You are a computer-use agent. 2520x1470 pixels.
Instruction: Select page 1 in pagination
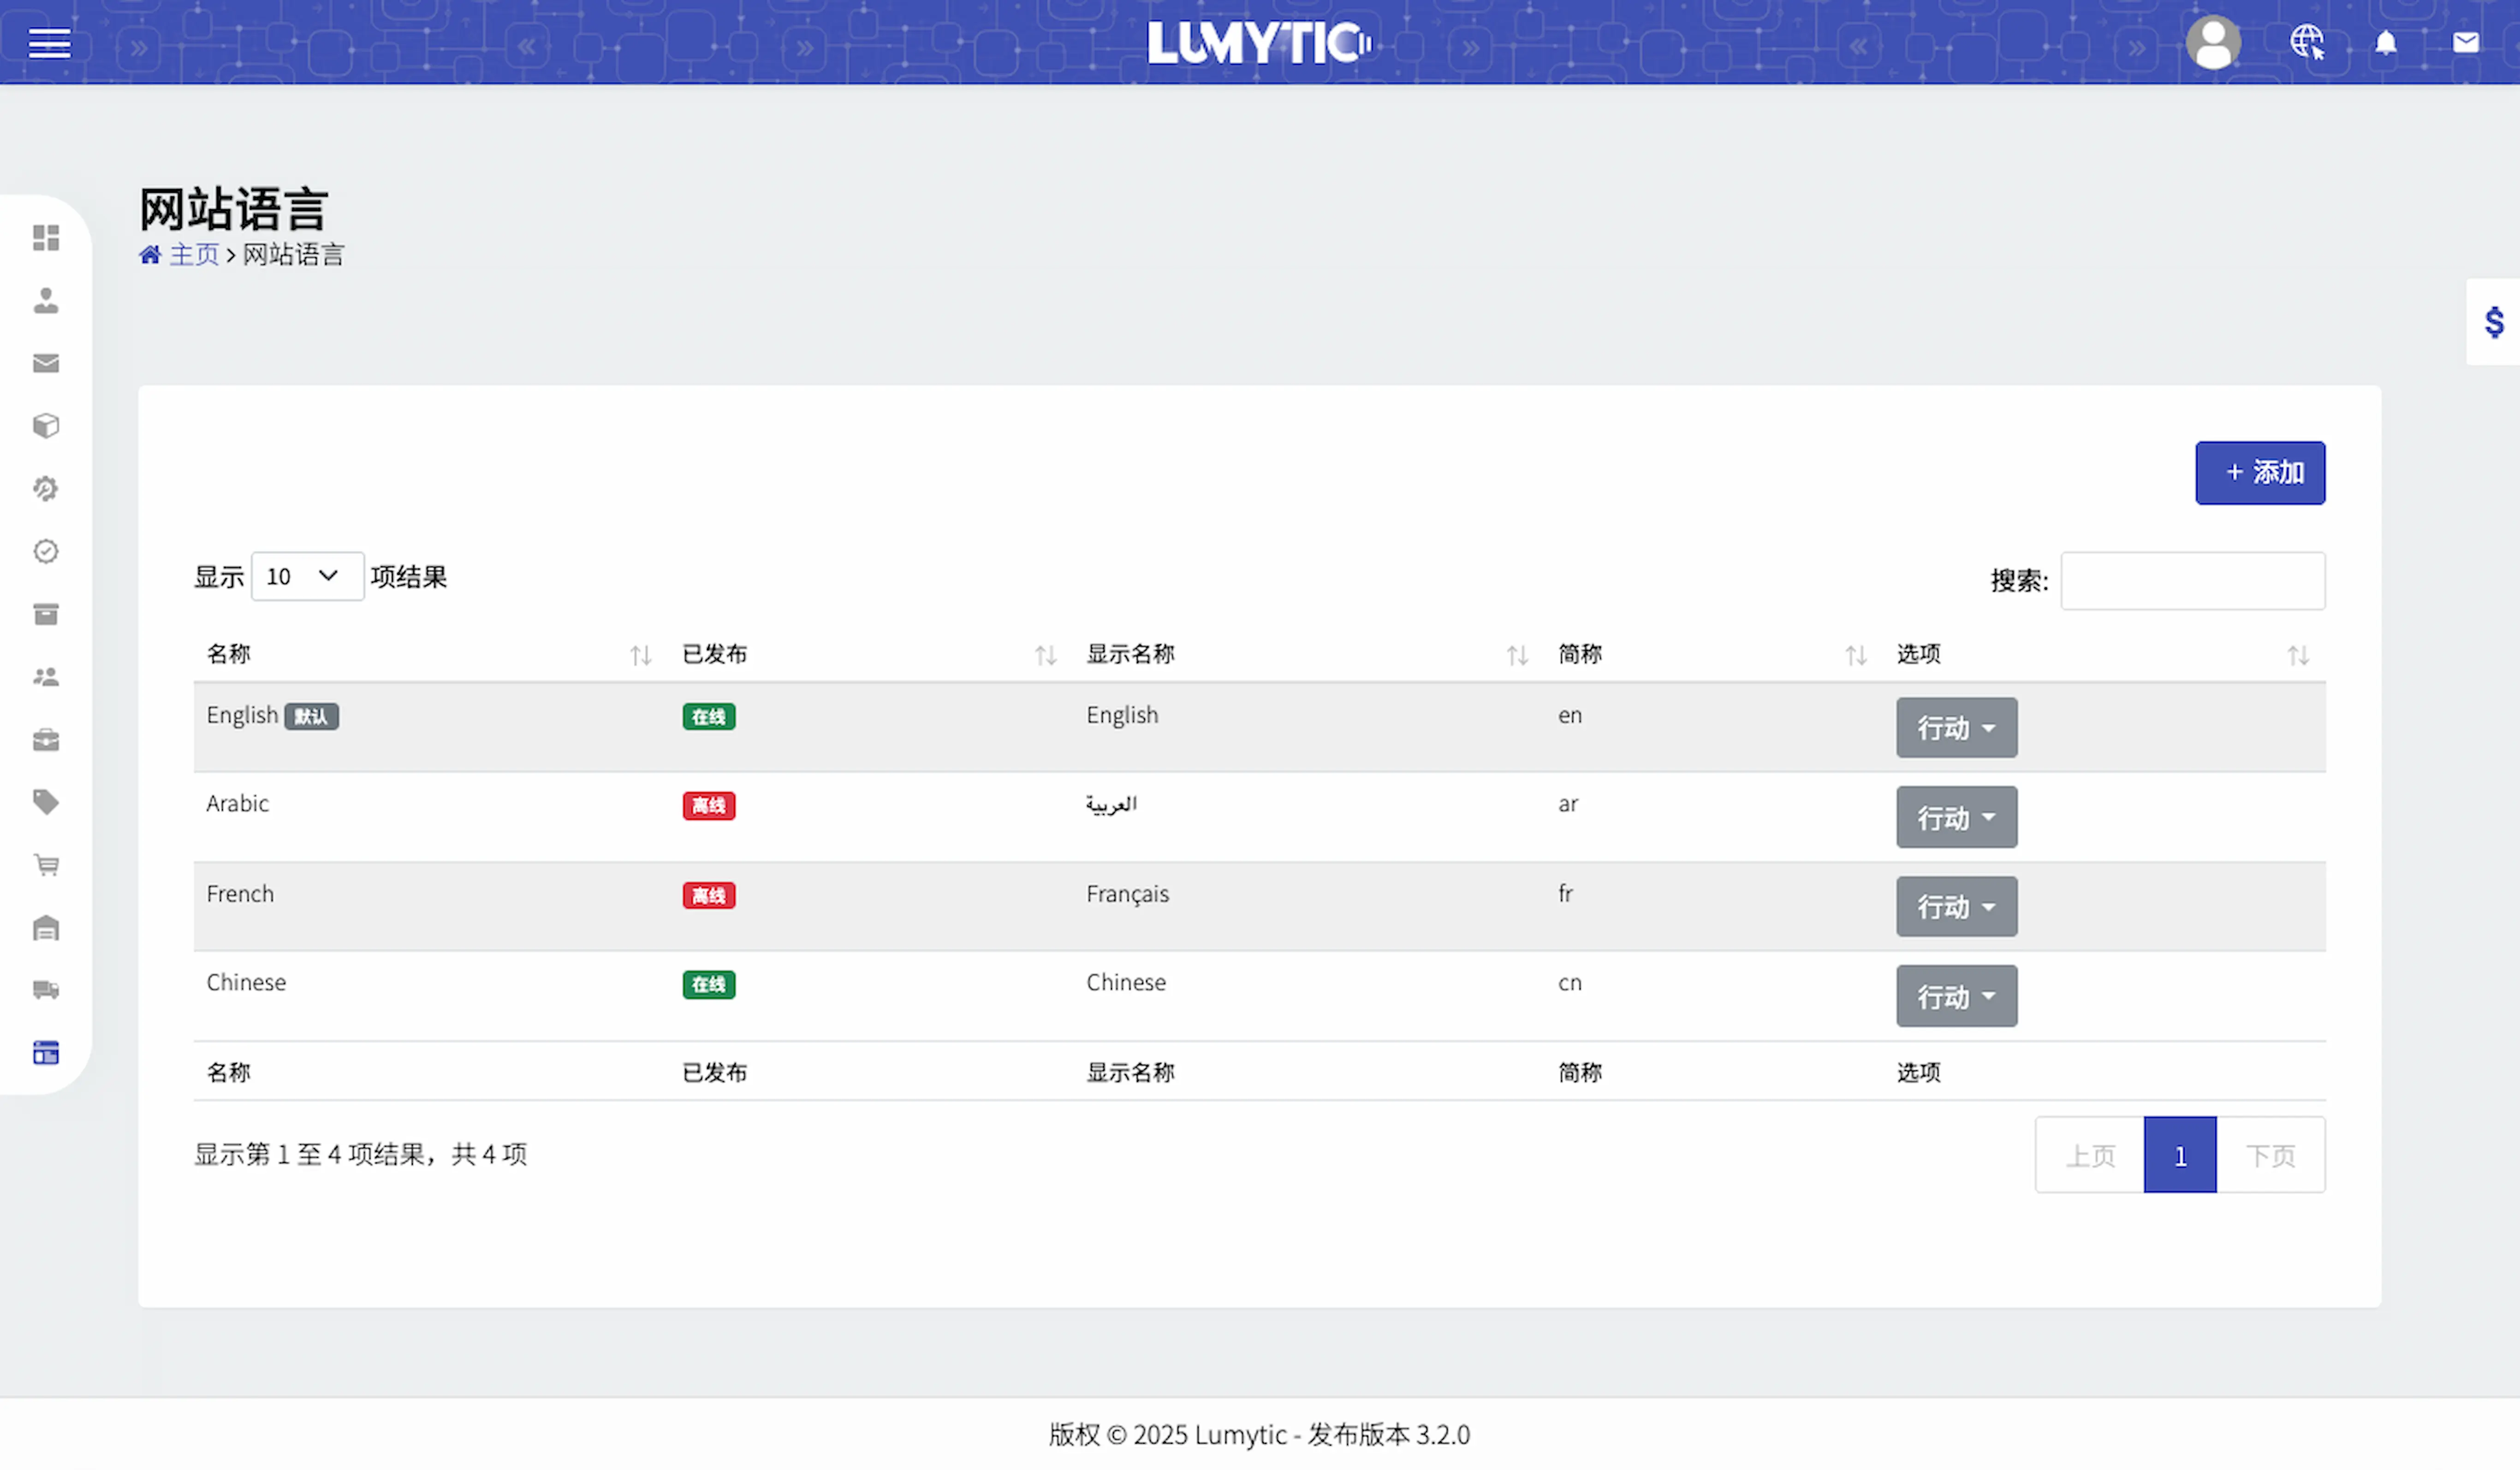[2179, 1155]
